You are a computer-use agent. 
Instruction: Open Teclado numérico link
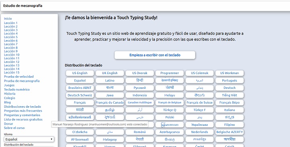click(17, 89)
